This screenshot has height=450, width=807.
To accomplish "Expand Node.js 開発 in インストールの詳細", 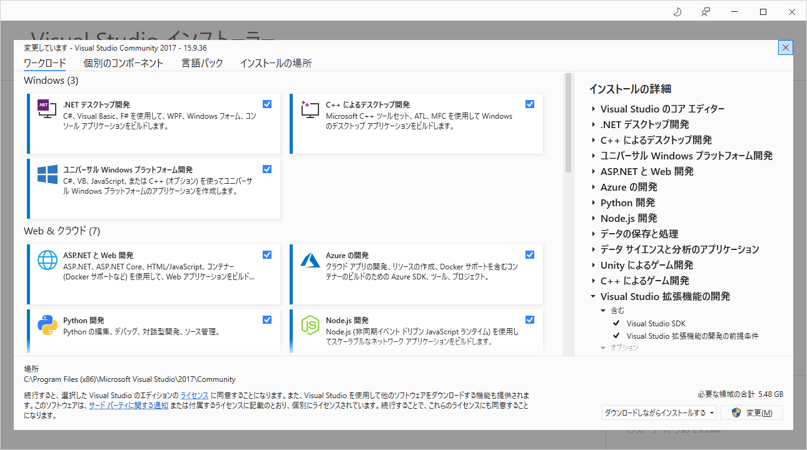I will coord(593,218).
